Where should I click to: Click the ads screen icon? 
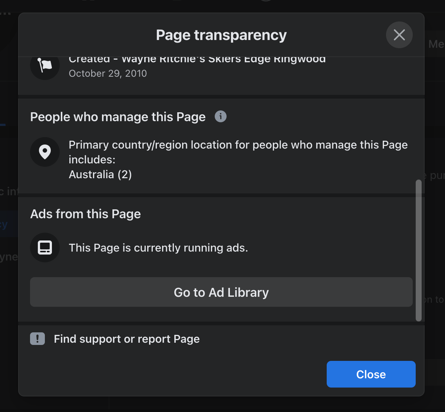[x=45, y=247]
